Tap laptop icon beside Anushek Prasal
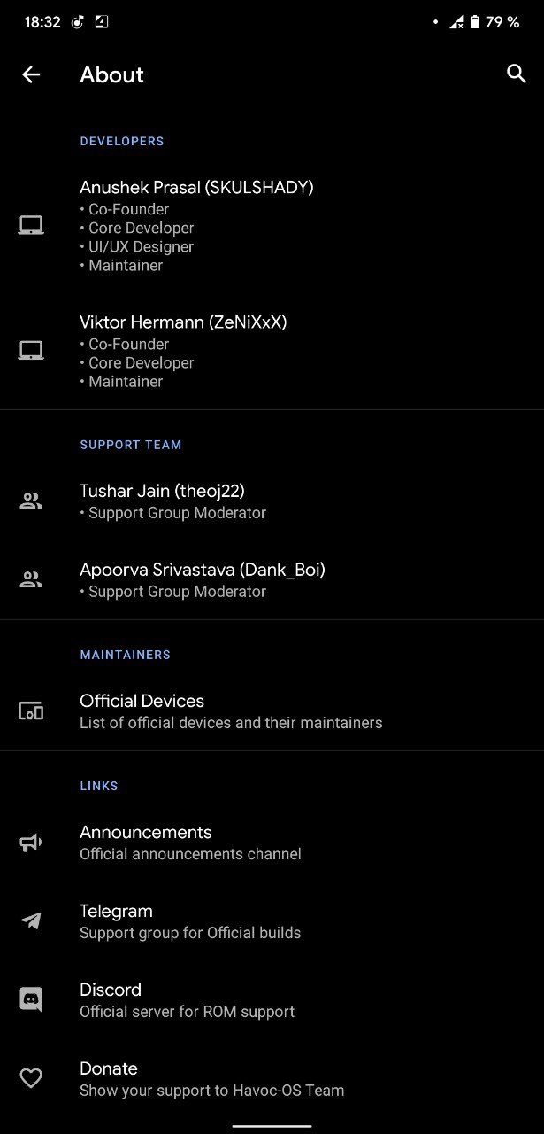 pos(31,226)
